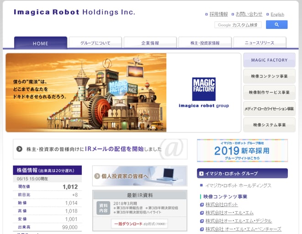Open 映像システム事業 side button
Screen dimensions: 302x234
coord(269,125)
